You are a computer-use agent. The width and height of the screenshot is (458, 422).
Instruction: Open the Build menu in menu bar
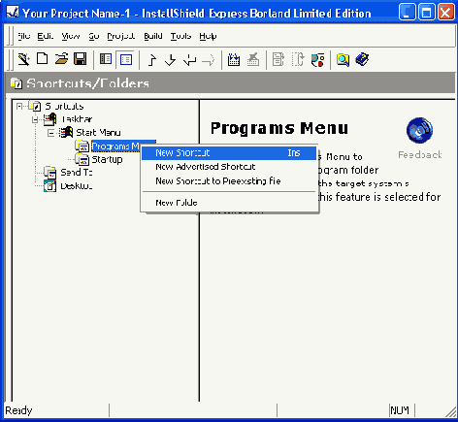tap(153, 36)
